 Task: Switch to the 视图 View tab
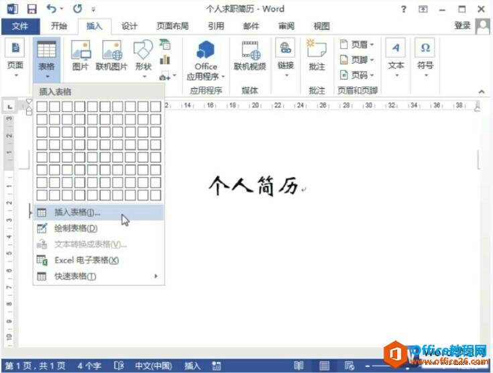pos(322,26)
